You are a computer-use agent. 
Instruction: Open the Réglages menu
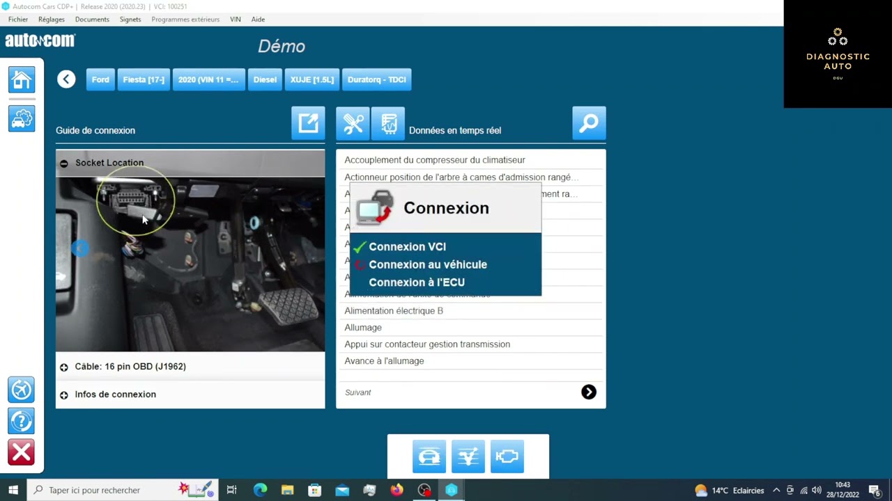point(52,19)
